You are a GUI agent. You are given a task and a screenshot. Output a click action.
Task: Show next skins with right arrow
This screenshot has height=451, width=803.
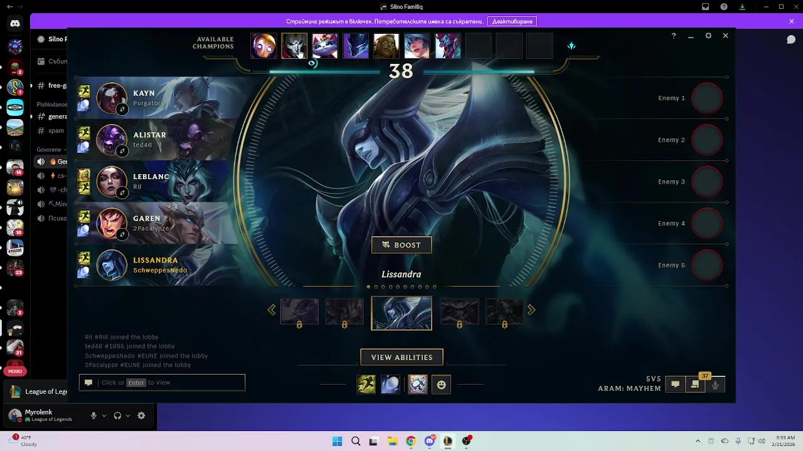[531, 309]
